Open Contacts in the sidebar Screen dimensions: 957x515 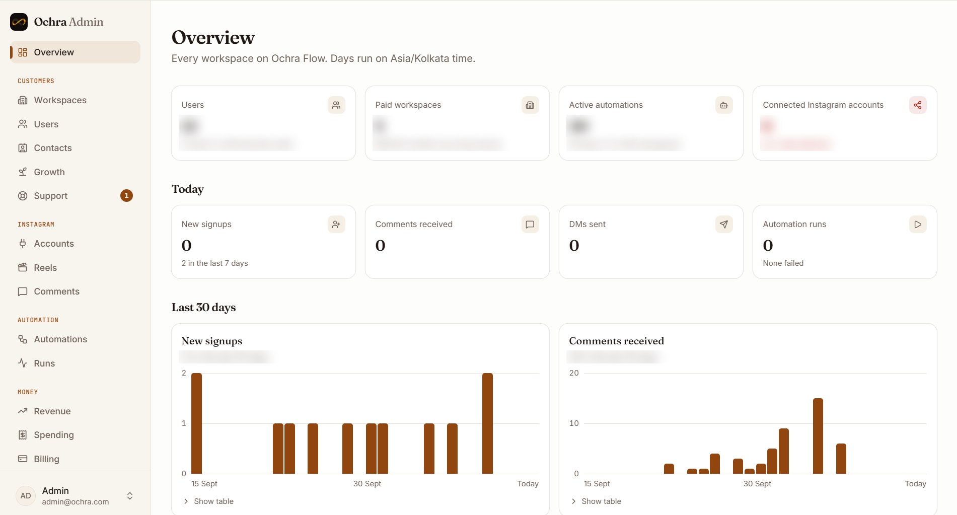(x=75, y=148)
